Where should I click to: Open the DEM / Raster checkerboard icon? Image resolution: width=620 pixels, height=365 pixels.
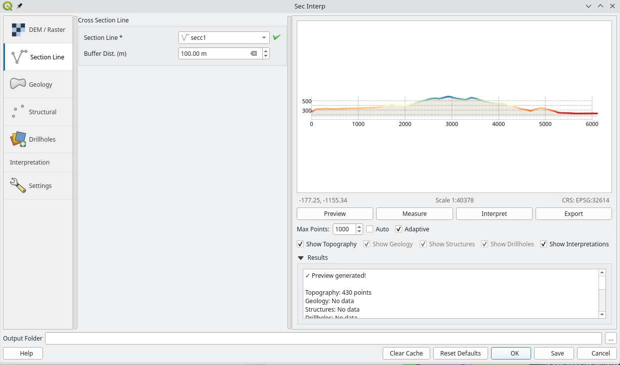tap(18, 30)
